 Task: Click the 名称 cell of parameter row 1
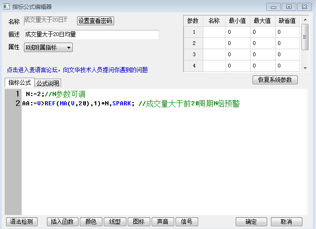click(214, 32)
